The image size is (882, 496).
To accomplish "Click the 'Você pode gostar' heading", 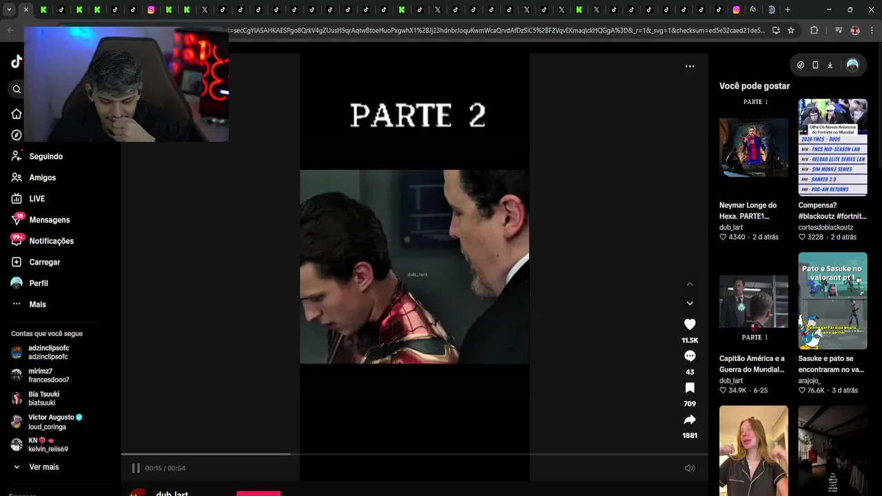I will click(755, 86).
